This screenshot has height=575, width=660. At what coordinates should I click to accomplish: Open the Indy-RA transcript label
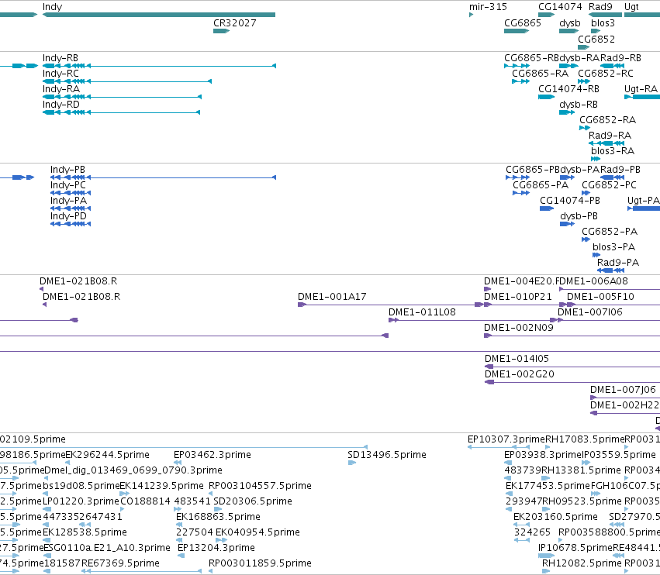[x=61, y=89]
